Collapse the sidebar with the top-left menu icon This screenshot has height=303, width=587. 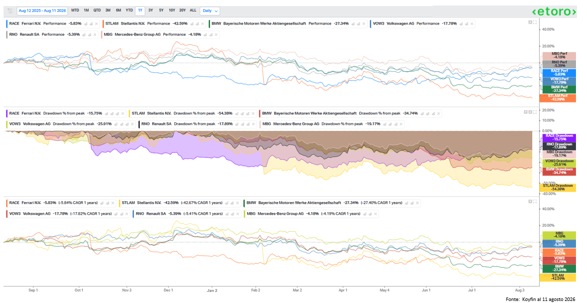10,11
